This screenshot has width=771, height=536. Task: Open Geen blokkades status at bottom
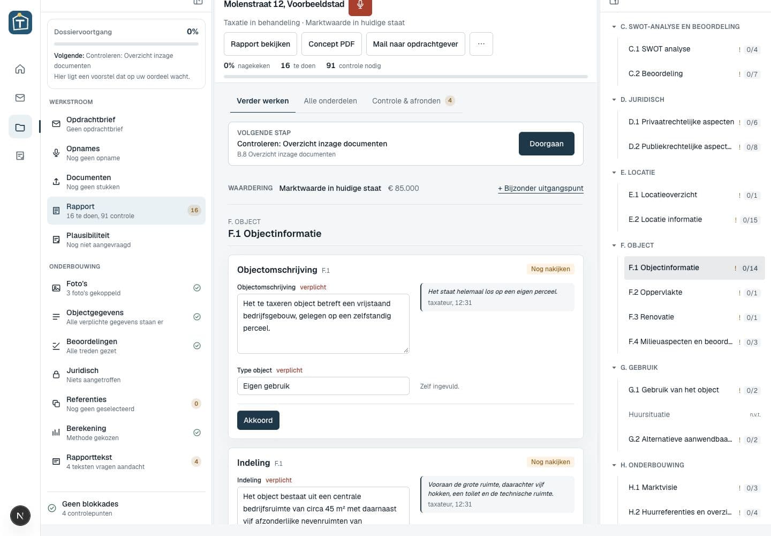126,508
